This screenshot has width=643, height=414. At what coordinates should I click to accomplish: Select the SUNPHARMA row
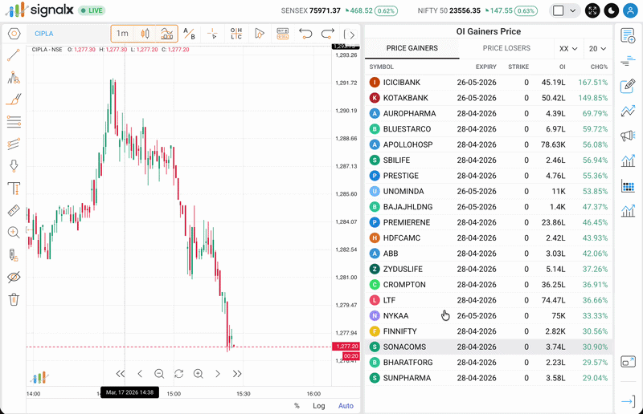click(489, 378)
